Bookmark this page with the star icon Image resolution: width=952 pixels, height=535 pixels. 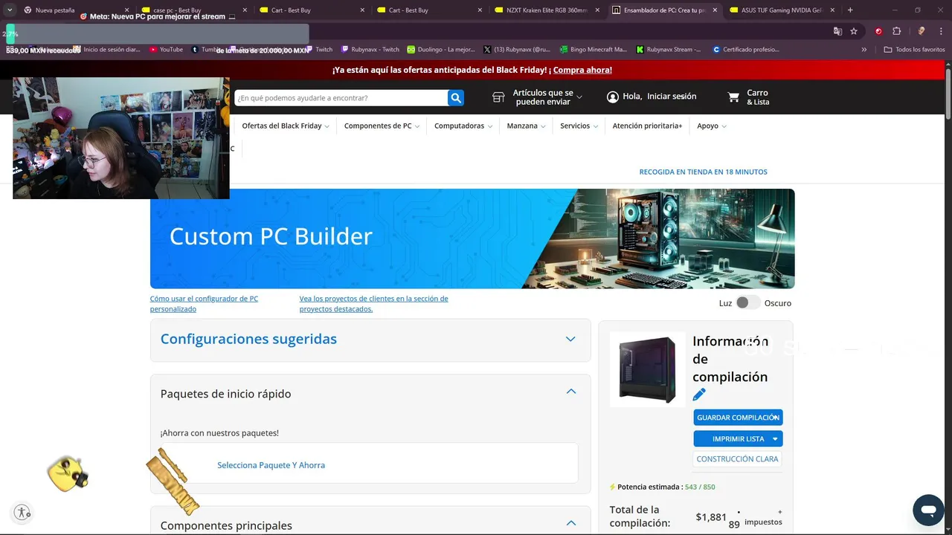pyautogui.click(x=854, y=31)
